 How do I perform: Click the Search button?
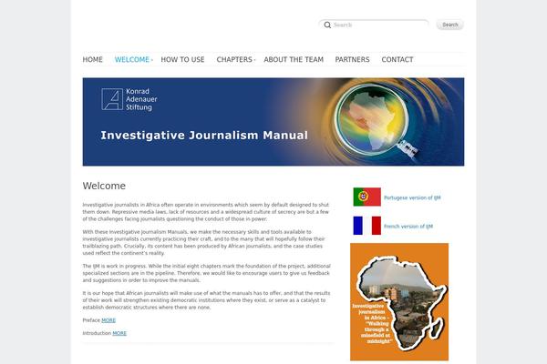pos(450,25)
